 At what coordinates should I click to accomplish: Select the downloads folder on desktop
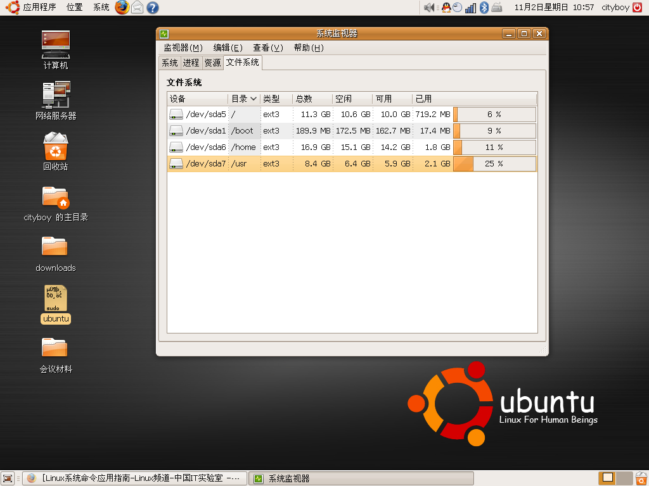[56, 254]
